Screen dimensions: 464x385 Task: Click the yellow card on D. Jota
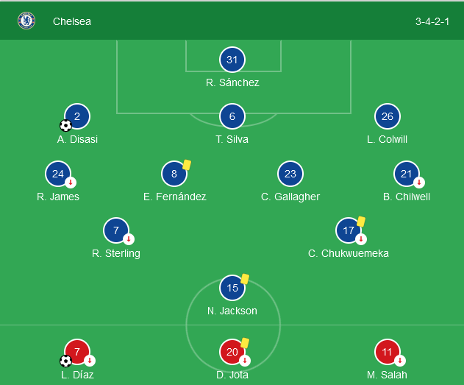click(x=245, y=343)
